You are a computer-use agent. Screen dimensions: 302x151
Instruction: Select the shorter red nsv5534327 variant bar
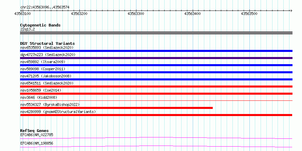116,108
